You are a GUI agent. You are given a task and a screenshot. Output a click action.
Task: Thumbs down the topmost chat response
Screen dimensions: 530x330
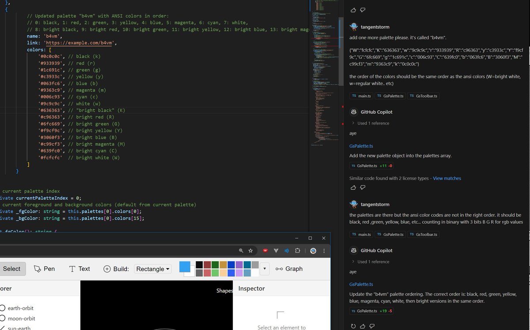pyautogui.click(x=363, y=10)
